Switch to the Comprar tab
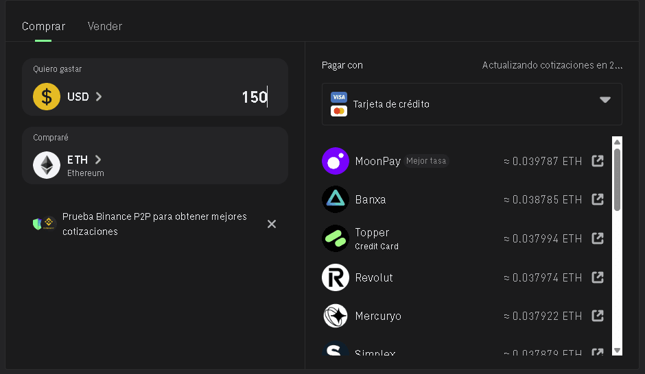The image size is (645, 374). (x=43, y=26)
